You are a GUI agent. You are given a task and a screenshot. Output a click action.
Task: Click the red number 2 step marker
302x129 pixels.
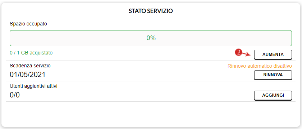pyautogui.click(x=238, y=52)
